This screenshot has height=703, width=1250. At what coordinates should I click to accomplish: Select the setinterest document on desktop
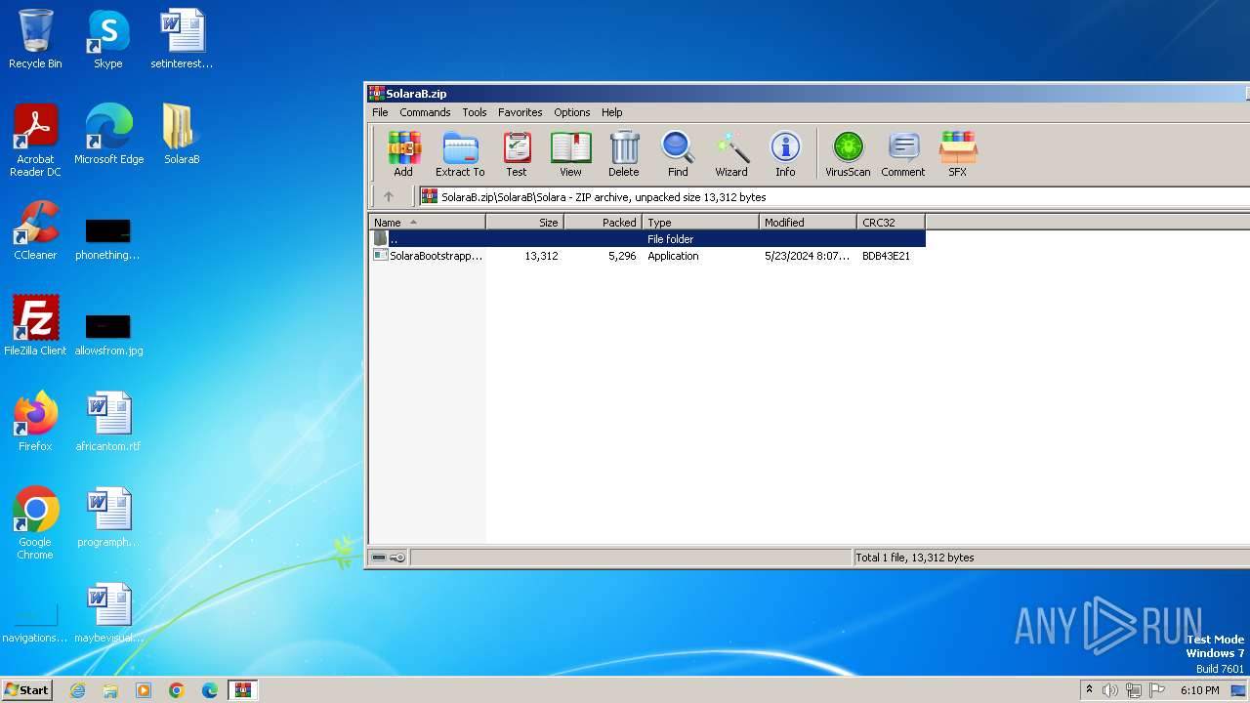tap(182, 40)
